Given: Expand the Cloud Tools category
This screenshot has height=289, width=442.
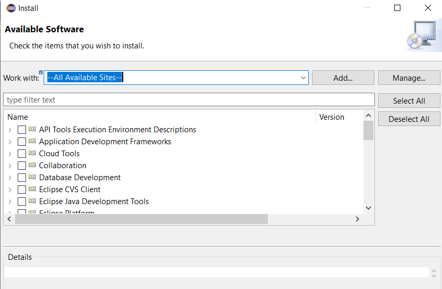Looking at the screenshot, I should 10,154.
